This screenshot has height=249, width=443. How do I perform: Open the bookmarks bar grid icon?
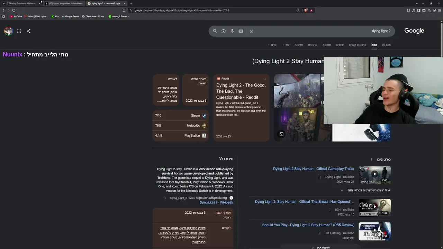[x=3, y=16]
